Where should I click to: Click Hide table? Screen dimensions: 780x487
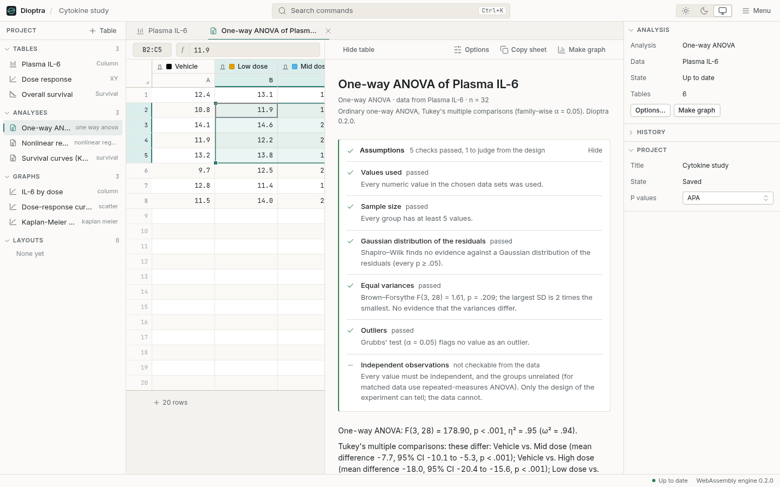359,50
